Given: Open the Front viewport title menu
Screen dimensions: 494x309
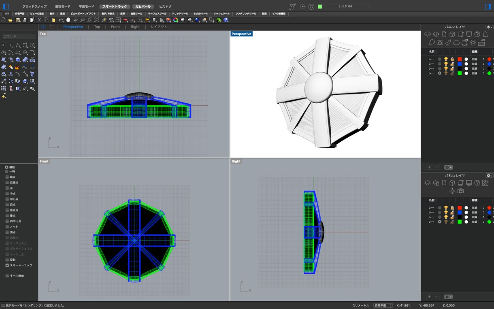Looking at the screenshot, I should [x=44, y=161].
